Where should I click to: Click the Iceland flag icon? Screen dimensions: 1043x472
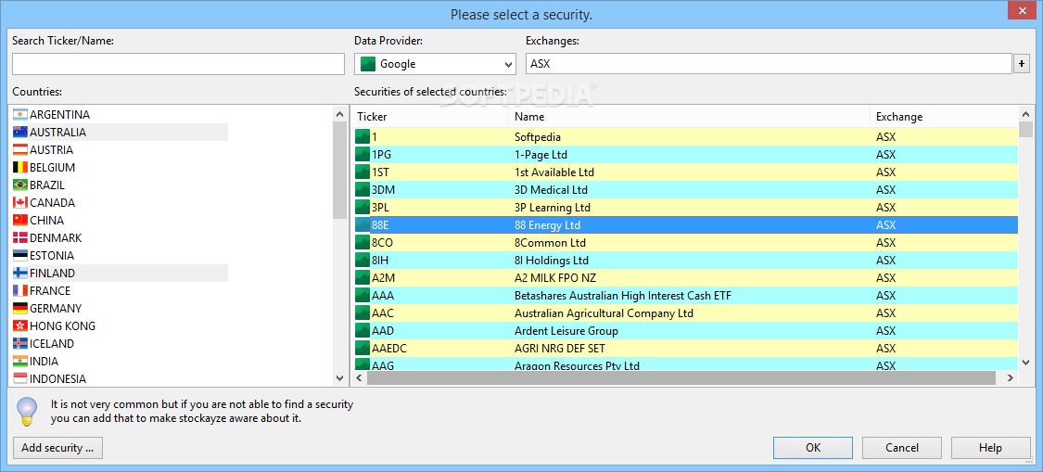pos(20,343)
